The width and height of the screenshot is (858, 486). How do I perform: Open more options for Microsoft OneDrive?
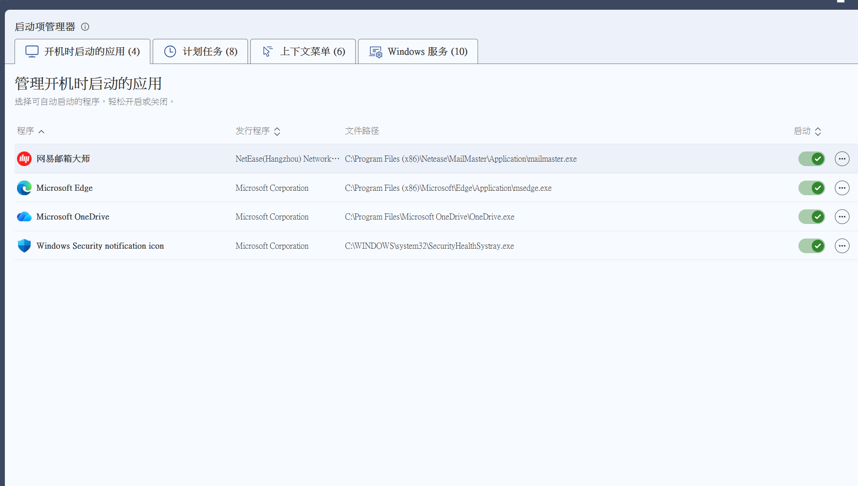click(x=842, y=217)
